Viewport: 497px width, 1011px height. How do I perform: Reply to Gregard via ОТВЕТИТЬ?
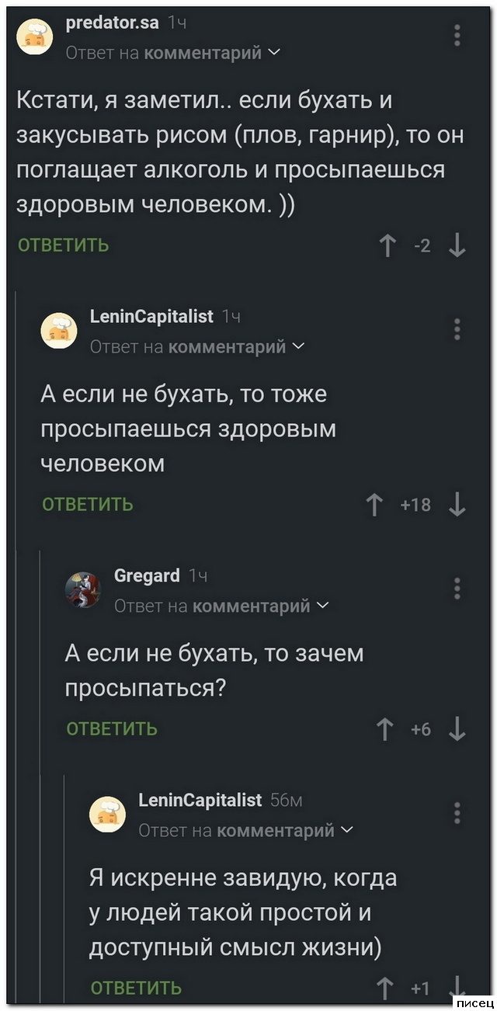point(113,729)
